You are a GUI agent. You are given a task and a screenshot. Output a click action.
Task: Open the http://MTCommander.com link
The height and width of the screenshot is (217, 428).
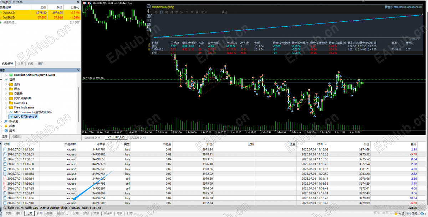click(x=409, y=7)
